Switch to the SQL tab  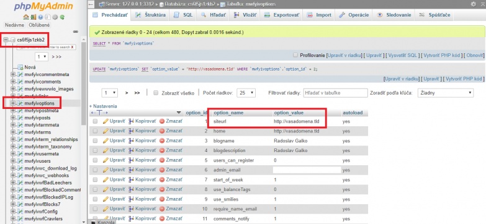[184, 15]
